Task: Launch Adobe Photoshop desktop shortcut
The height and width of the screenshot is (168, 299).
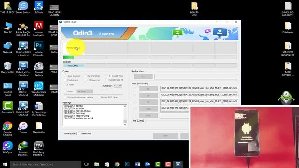Action: click(x=38, y=49)
